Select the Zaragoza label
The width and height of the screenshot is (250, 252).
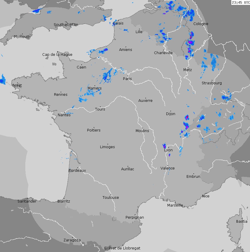(x=72, y=240)
